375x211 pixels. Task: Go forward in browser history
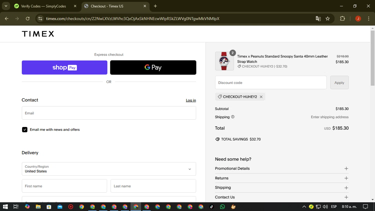17,18
